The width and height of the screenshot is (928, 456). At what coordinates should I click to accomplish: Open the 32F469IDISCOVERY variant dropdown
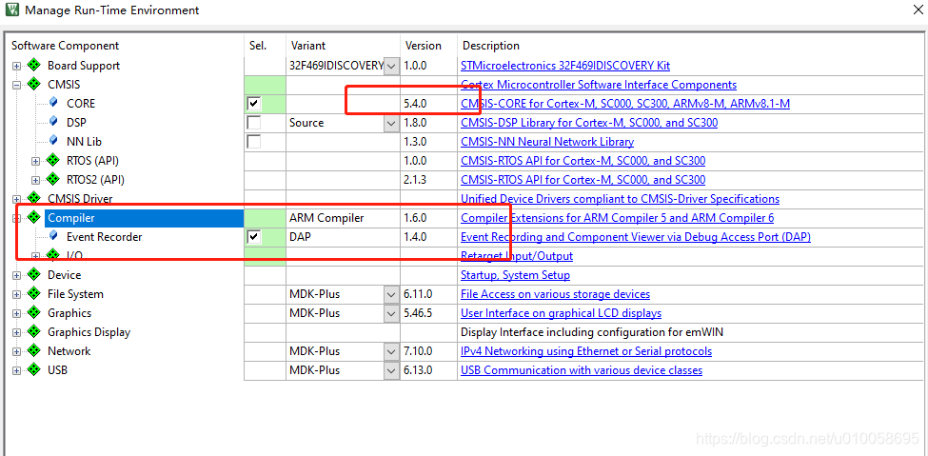pos(391,66)
